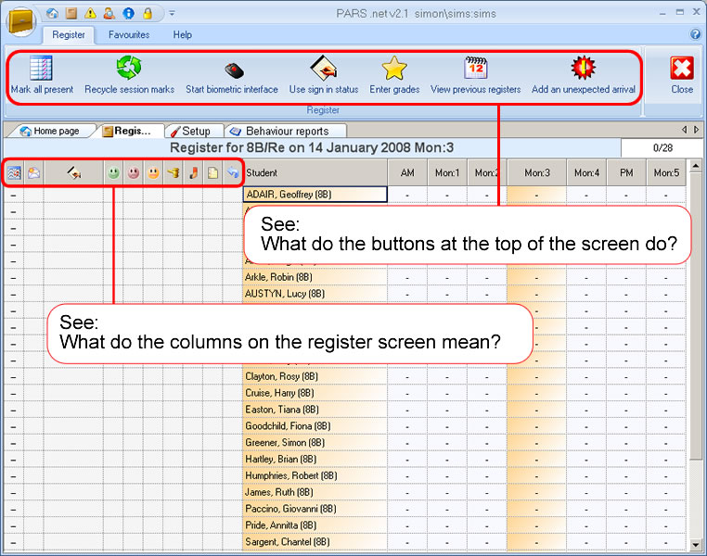Click the Student column header
Screen dimensions: 707x556
click(315, 172)
